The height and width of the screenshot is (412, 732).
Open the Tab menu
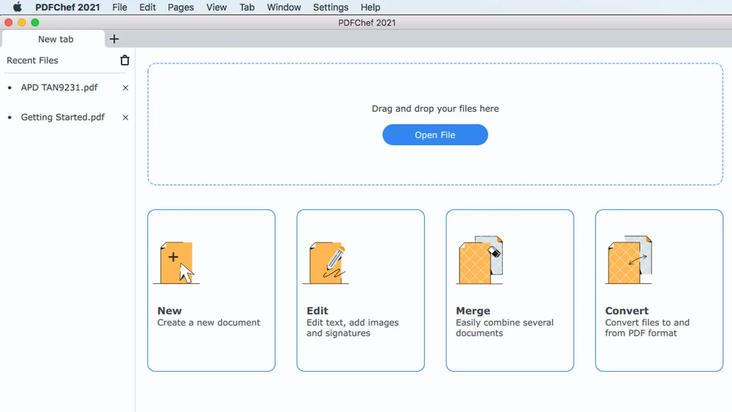click(x=247, y=7)
